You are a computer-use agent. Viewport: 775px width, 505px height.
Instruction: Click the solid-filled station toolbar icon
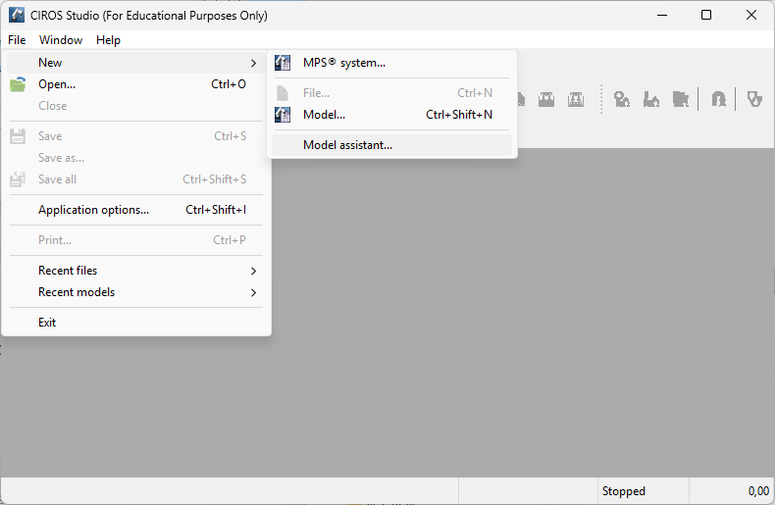pyautogui.click(x=546, y=99)
